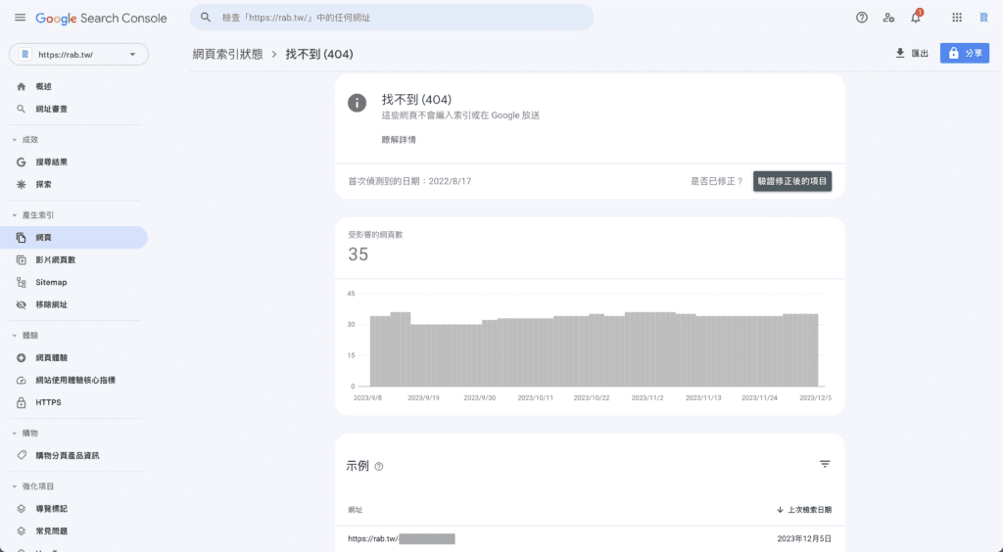Go to 網址審查 in sidebar

pos(51,109)
